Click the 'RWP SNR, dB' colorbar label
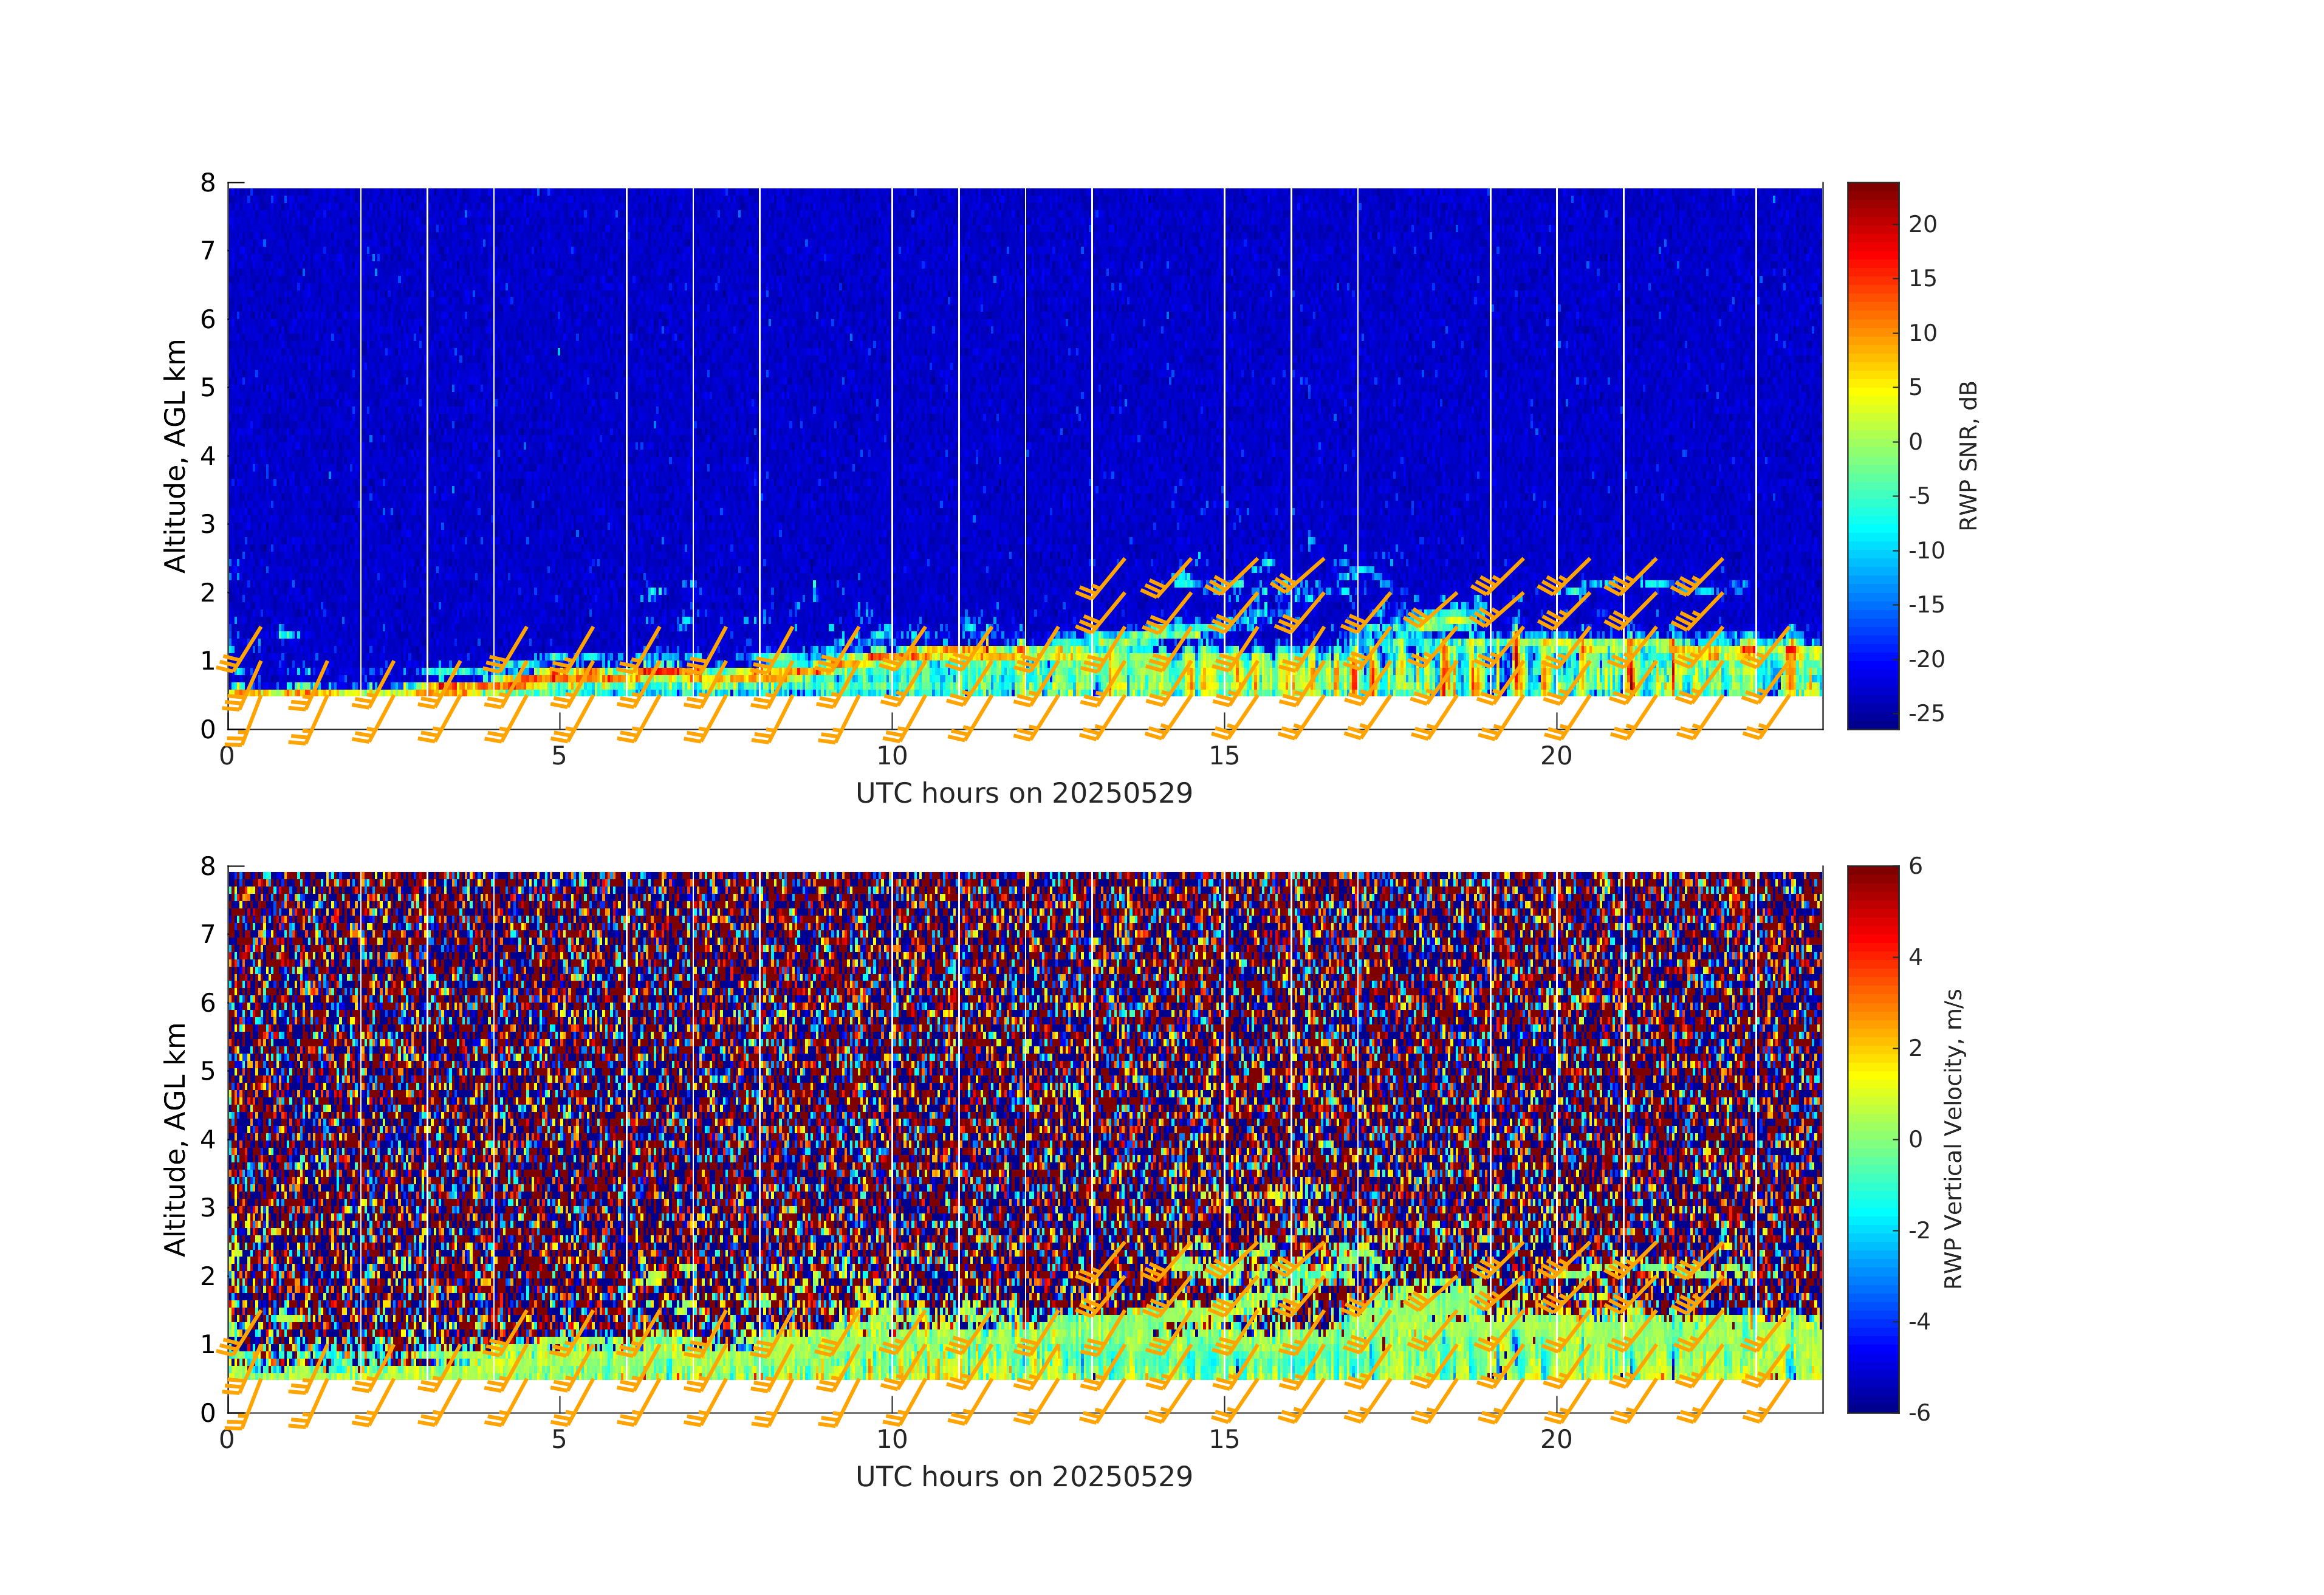This screenshot has width=2324, height=1595. (1968, 456)
